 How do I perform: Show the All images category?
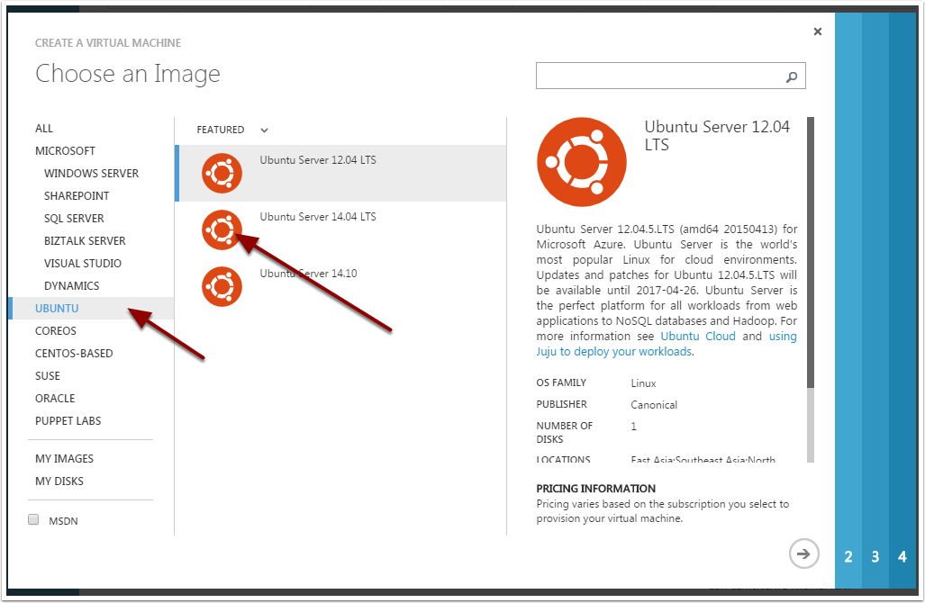click(44, 128)
